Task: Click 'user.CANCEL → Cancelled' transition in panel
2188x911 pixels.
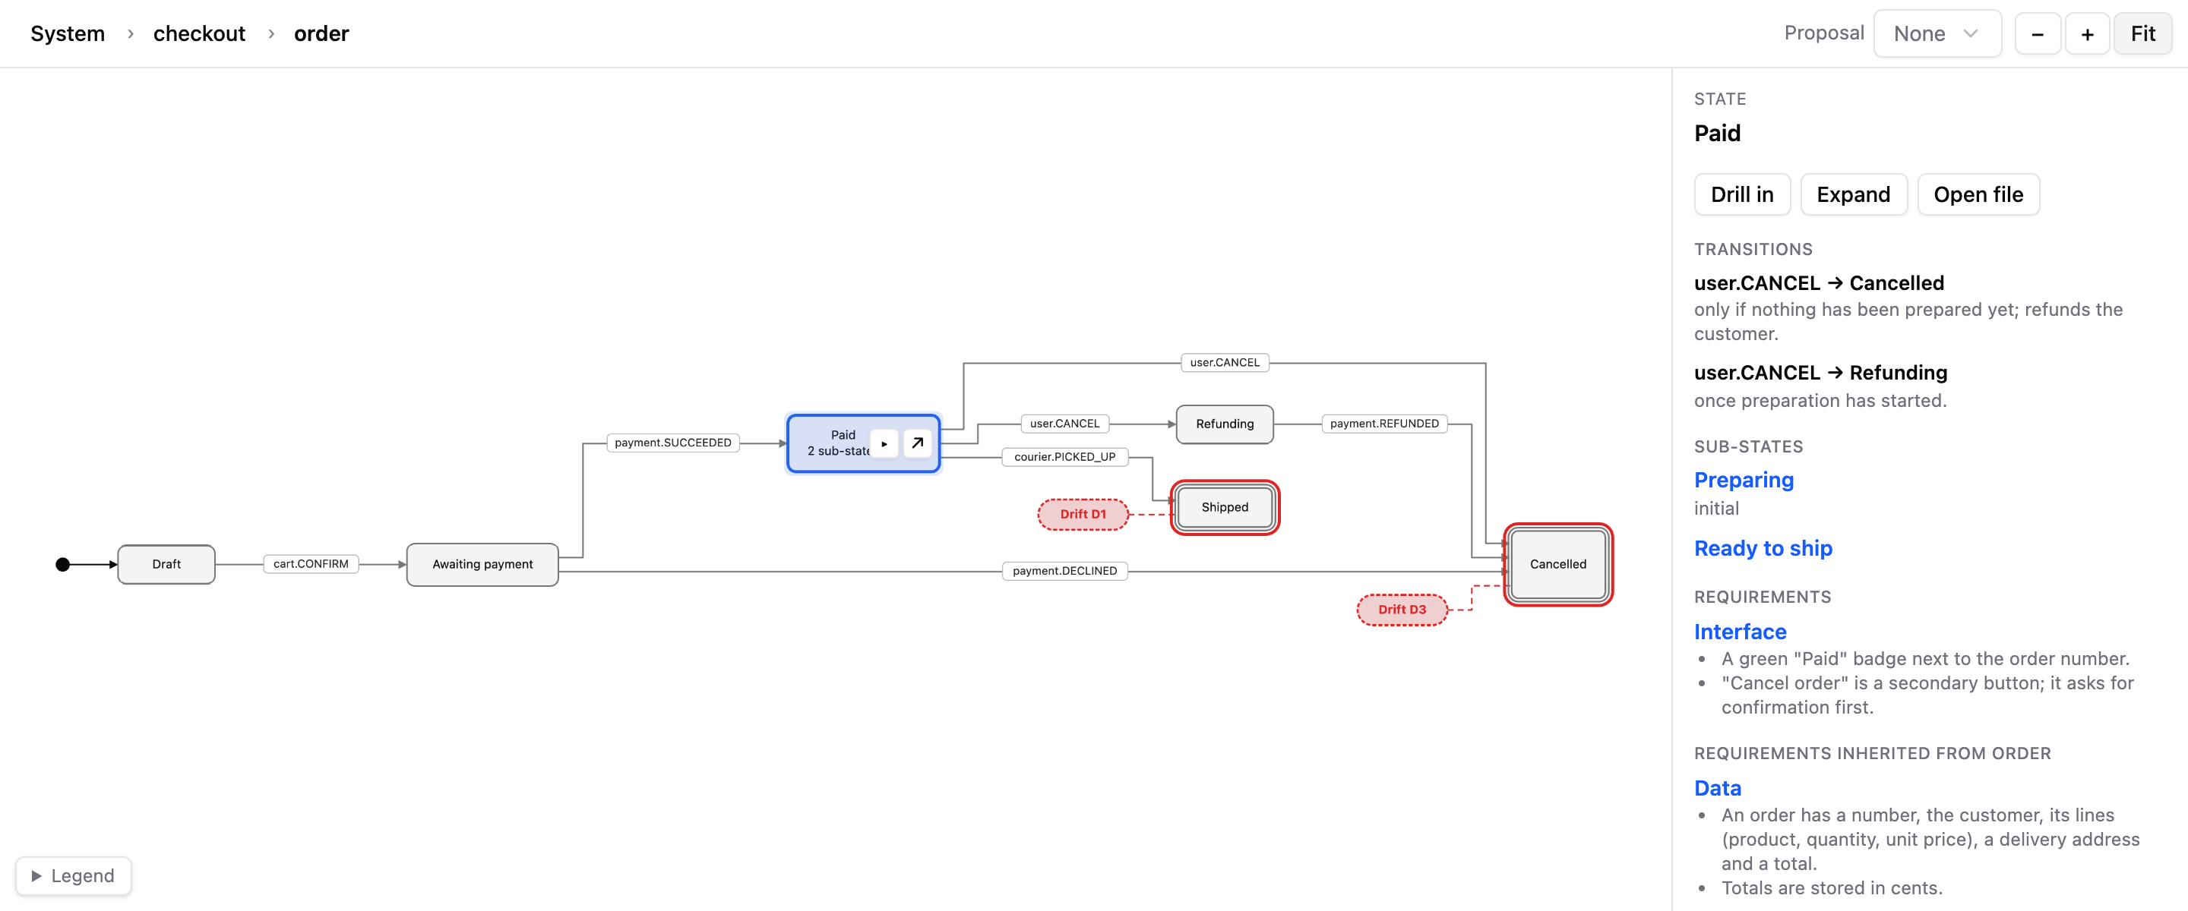Action: tap(1819, 282)
